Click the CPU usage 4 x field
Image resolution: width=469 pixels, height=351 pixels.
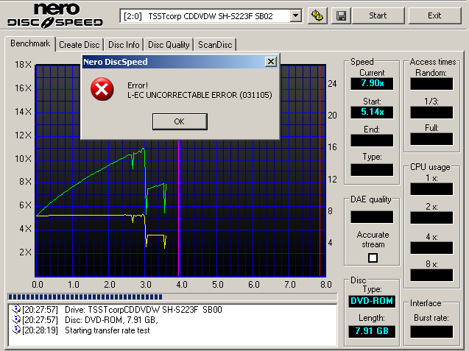[x=431, y=248]
